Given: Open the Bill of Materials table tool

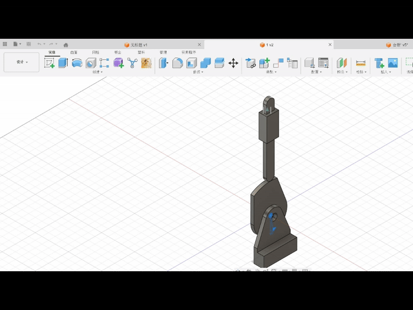Looking at the screenshot, I should point(292,63).
